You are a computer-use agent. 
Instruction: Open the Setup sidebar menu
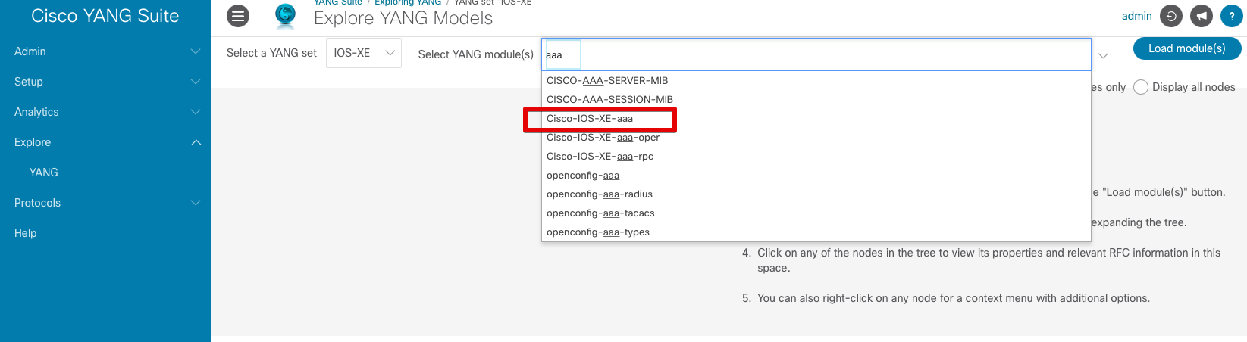(105, 82)
